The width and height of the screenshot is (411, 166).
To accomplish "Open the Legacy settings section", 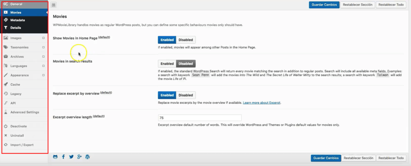I will pyautogui.click(x=25, y=94).
